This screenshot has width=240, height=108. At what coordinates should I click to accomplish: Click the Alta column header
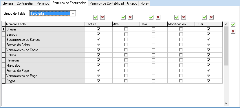point(126,24)
